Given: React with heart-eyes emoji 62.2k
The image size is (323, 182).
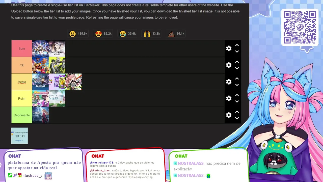Looking at the screenshot, I should (103, 34).
